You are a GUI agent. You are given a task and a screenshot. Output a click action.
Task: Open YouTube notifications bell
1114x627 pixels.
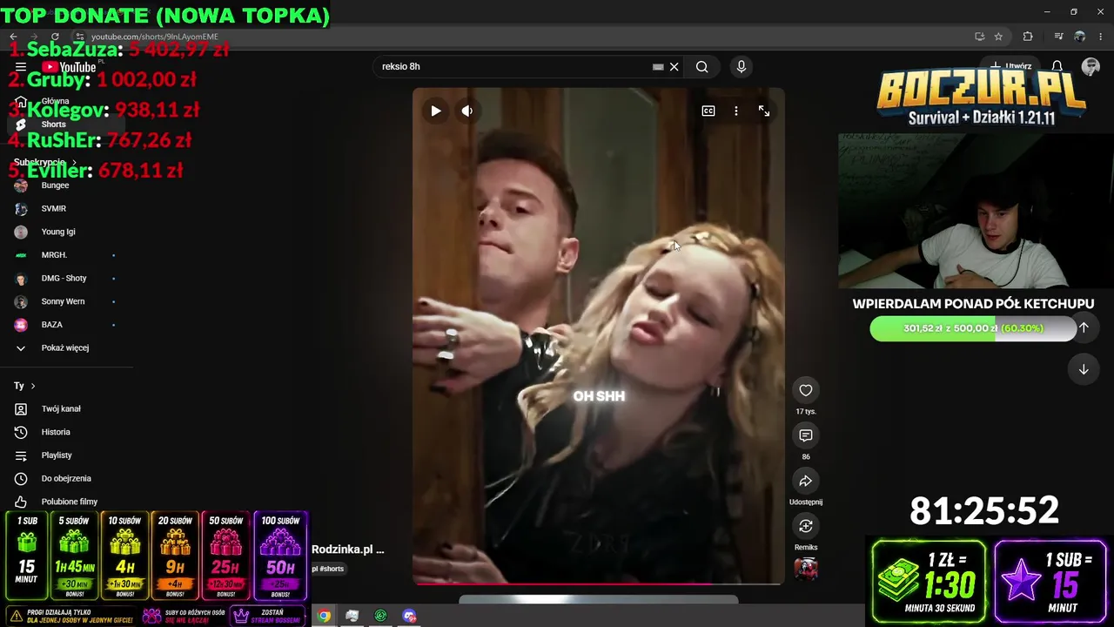click(x=1057, y=67)
